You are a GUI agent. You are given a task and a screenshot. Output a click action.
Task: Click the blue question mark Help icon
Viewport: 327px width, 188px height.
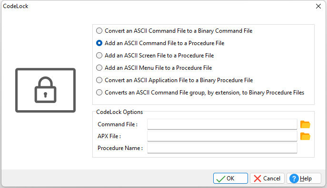point(294,179)
